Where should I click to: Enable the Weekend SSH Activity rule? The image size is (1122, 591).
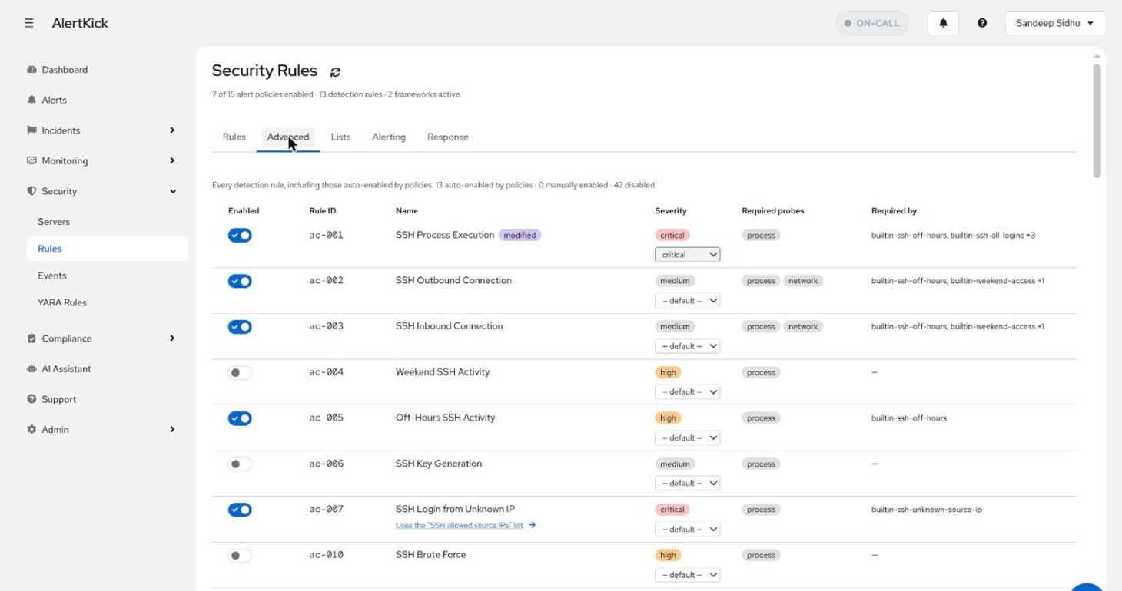point(240,372)
